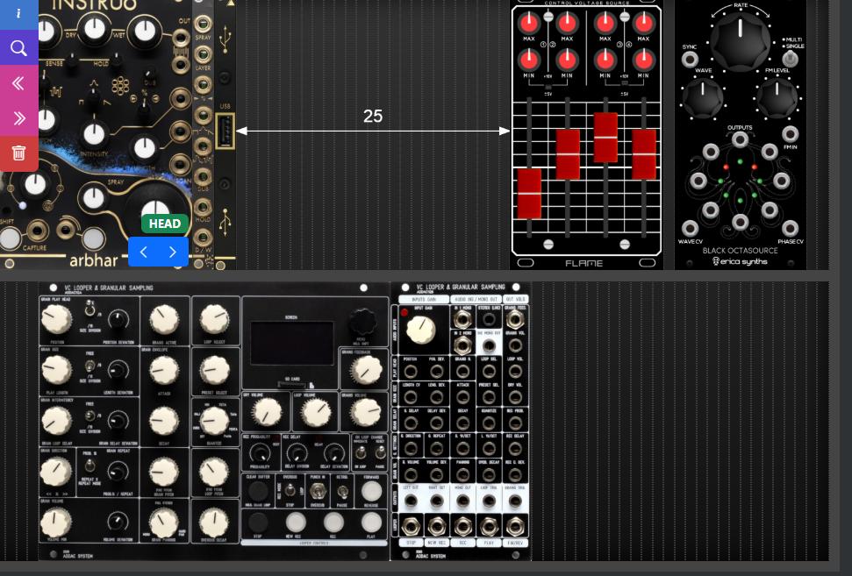Click the FM LEVEL knob on Black Octasource
852x576 pixels.
coord(777,97)
